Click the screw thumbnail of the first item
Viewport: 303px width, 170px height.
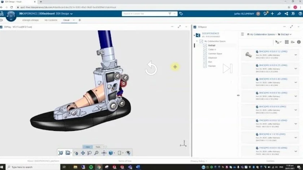pyautogui.click(x=249, y=55)
